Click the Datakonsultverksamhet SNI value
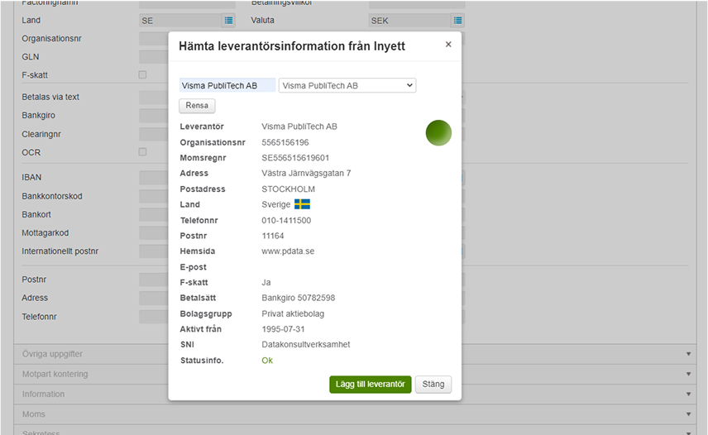The image size is (708, 435). (x=306, y=344)
